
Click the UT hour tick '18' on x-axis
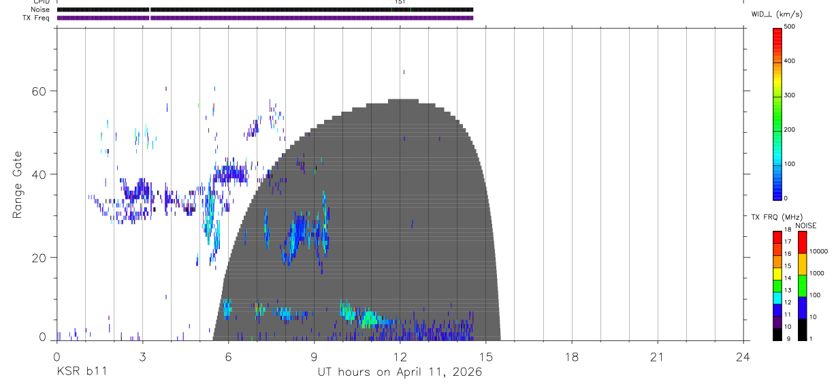(571, 356)
